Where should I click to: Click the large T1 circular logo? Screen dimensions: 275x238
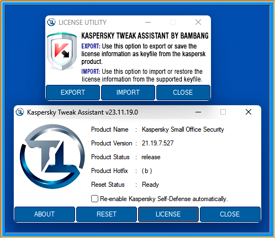tap(52, 156)
